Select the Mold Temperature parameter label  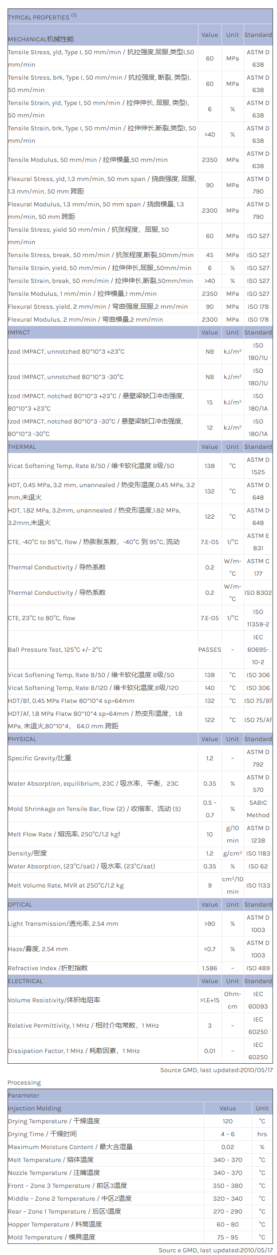tap(51, 1237)
